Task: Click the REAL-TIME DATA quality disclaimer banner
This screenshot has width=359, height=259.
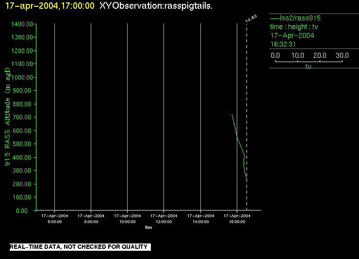Action: pos(80,247)
